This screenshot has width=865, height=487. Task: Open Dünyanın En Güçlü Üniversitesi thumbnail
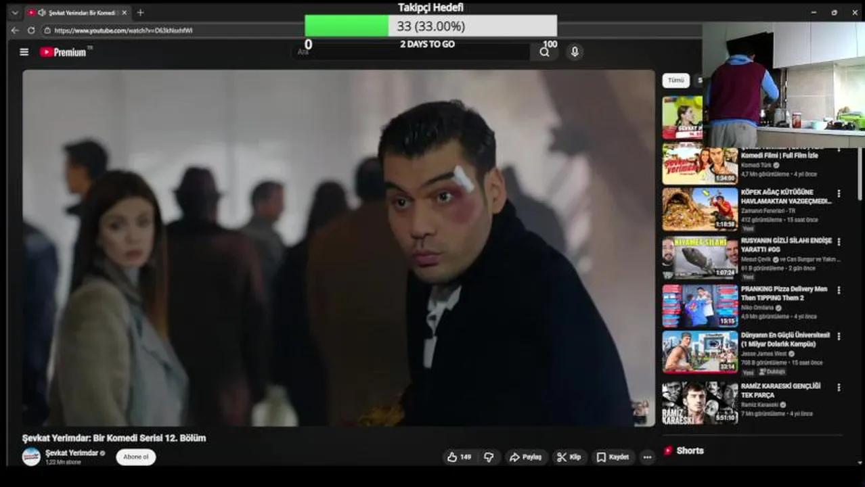pos(700,352)
